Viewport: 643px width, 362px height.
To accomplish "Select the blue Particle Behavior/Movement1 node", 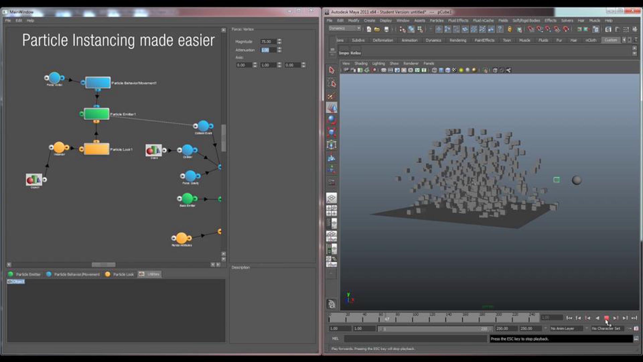I will coord(98,83).
